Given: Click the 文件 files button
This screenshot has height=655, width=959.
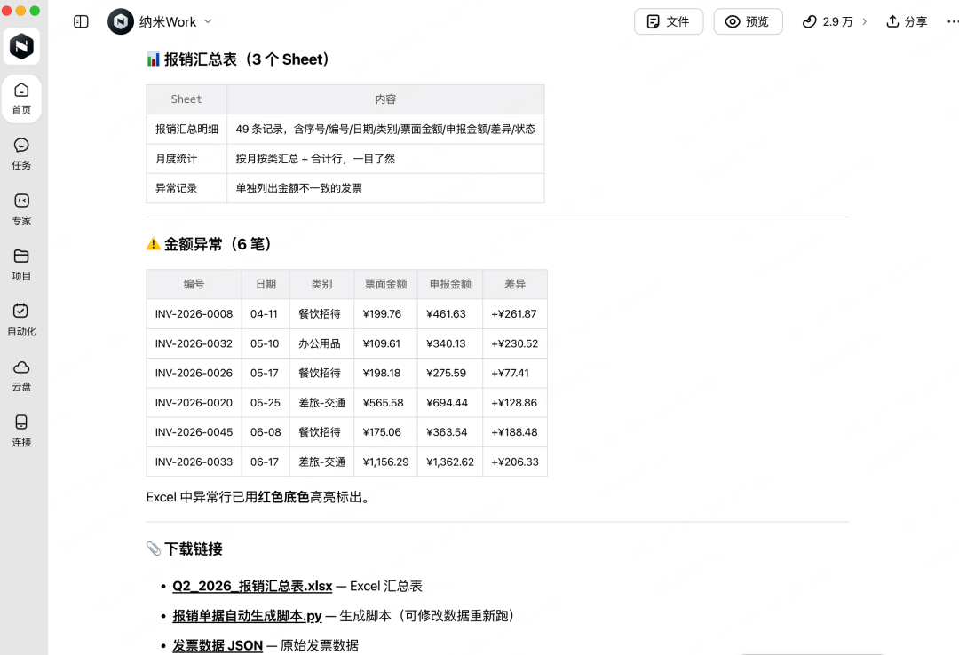Looking at the screenshot, I should (x=669, y=21).
